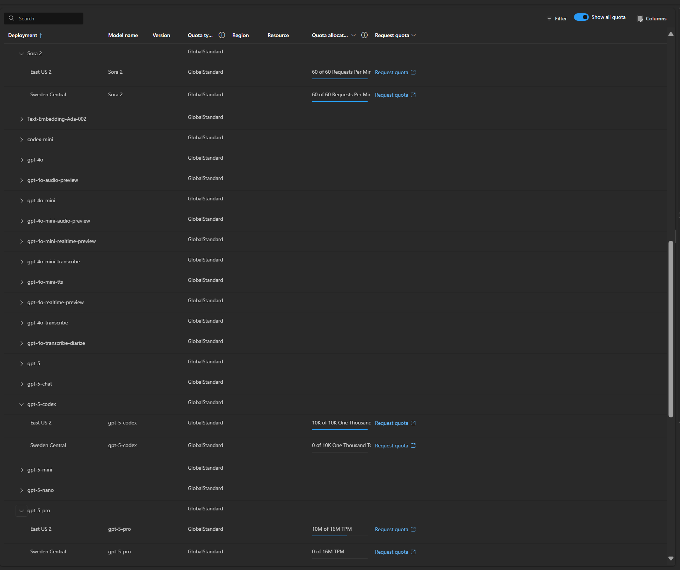Click the scroll down arrow

pyautogui.click(x=671, y=559)
